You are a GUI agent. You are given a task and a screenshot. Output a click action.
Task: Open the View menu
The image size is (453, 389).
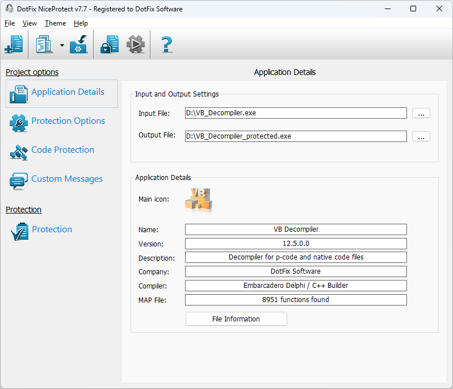[30, 23]
